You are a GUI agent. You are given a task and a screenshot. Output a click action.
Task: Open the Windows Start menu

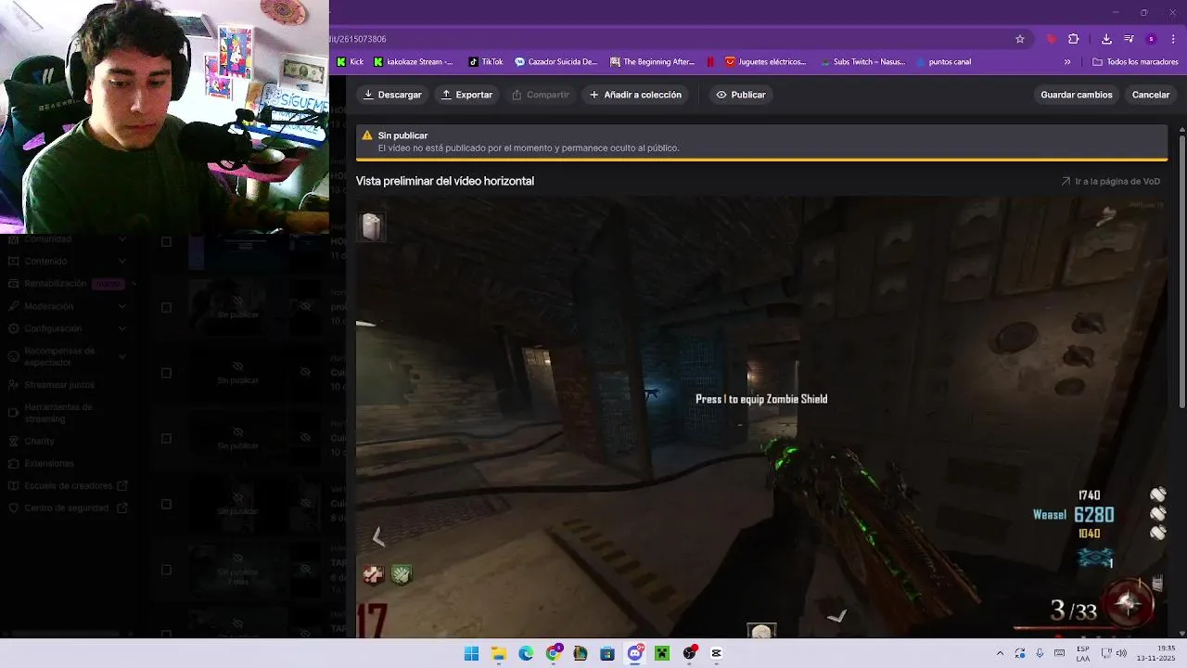[471, 653]
